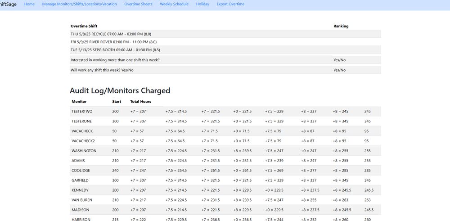450x221 pixels.
Task: Select the VAN BUREN monitor name
Action: (x=82, y=200)
